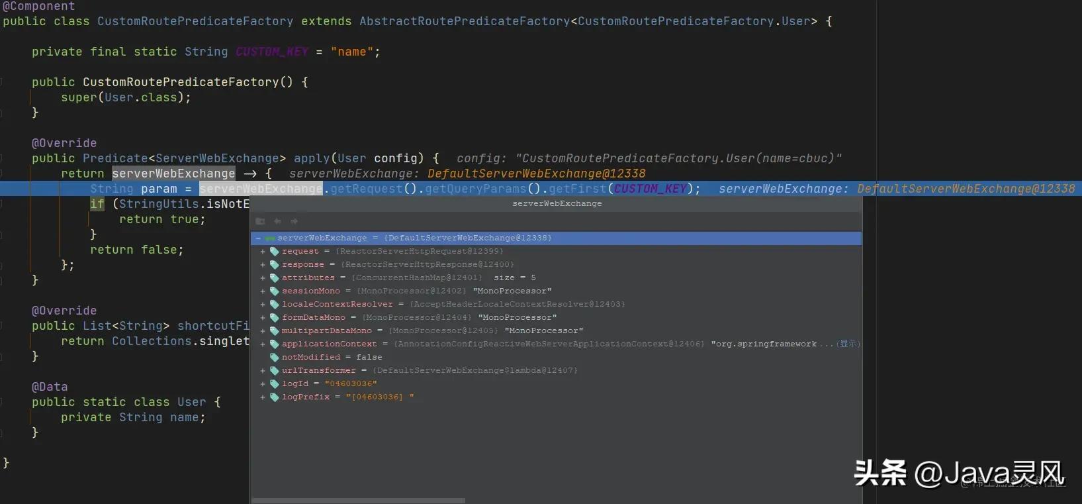Click the field tag icon for multipartDataMono
Viewport: 1082px width, 504px height.
coord(275,331)
